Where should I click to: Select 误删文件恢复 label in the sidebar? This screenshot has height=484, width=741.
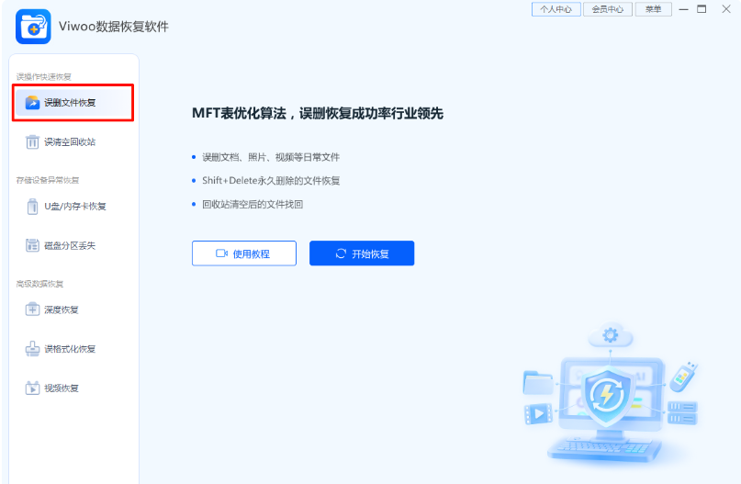coord(70,103)
